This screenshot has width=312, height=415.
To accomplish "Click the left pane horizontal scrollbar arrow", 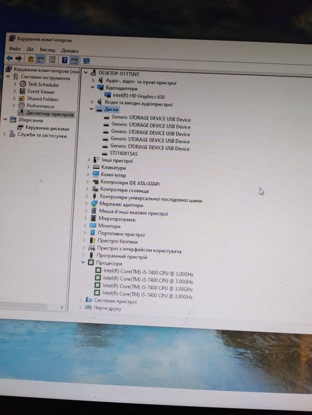I will point(62,307).
